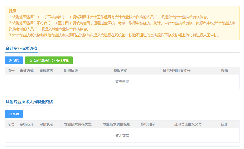Click 暂无数据 in the accounting qualification table
The width and height of the screenshot is (244, 149).
(122, 82)
